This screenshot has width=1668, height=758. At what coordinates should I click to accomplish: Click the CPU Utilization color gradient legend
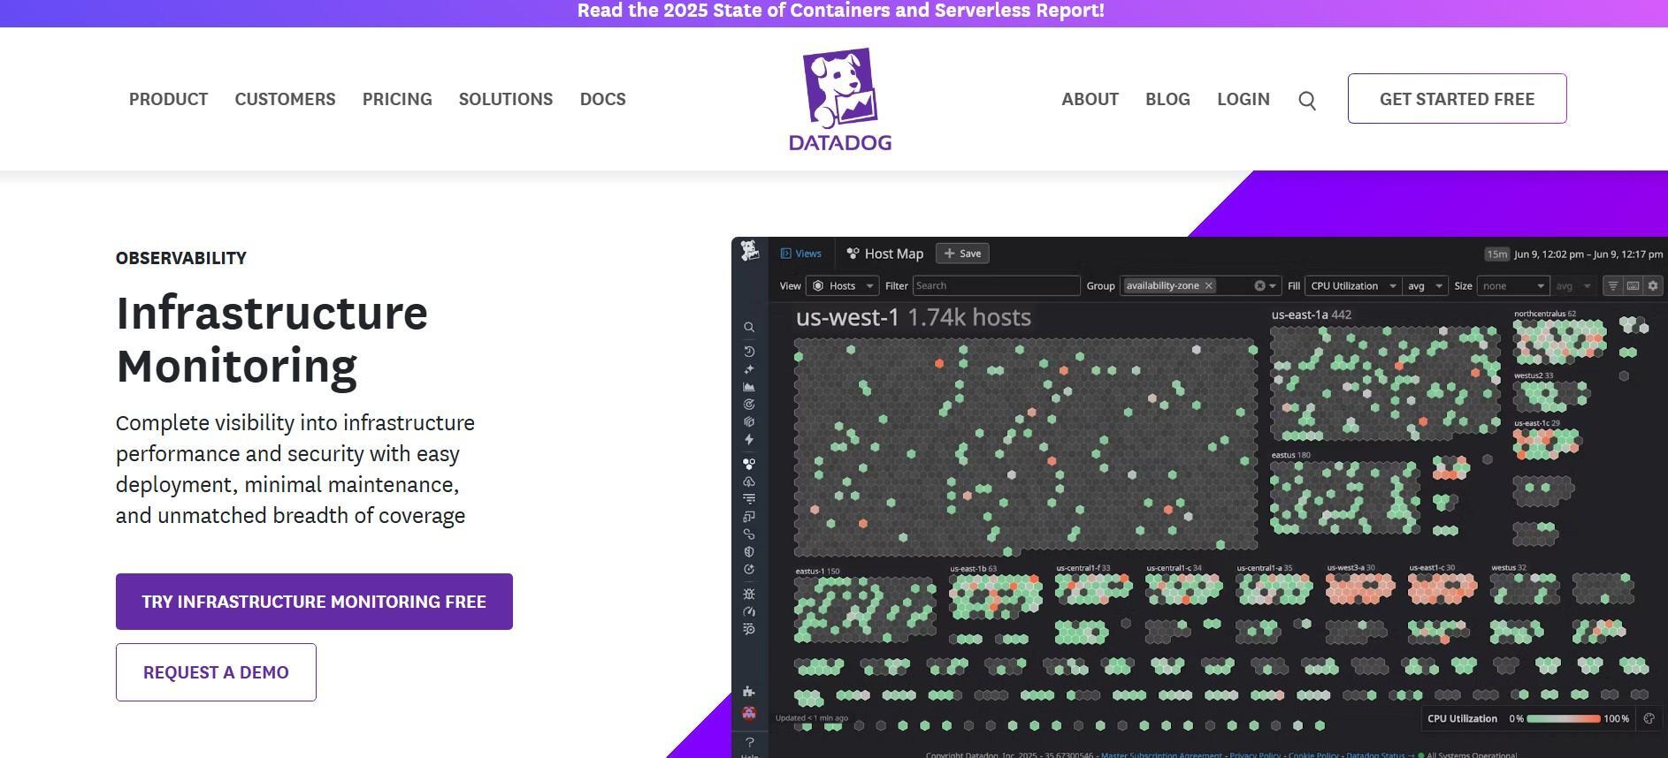[1563, 718]
